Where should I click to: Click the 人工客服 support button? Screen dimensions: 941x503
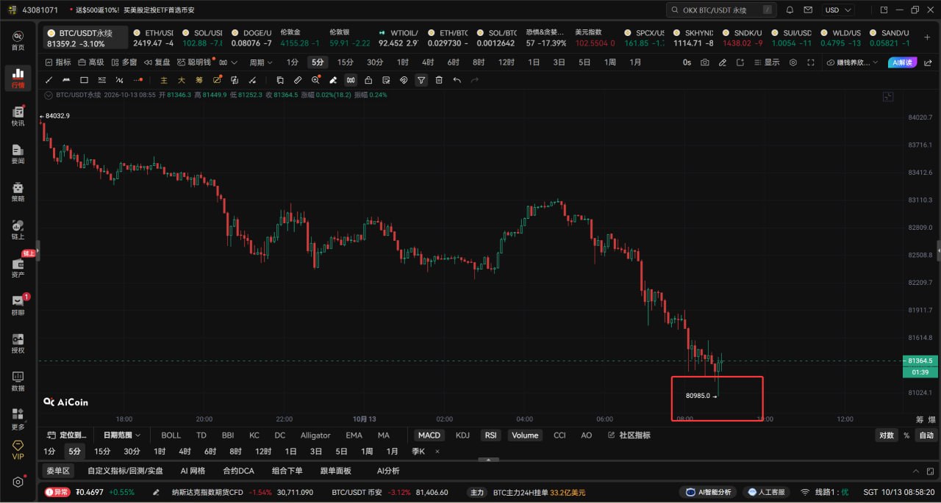765,492
